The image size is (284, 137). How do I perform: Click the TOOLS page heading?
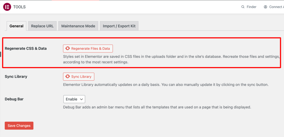coord(19,7)
